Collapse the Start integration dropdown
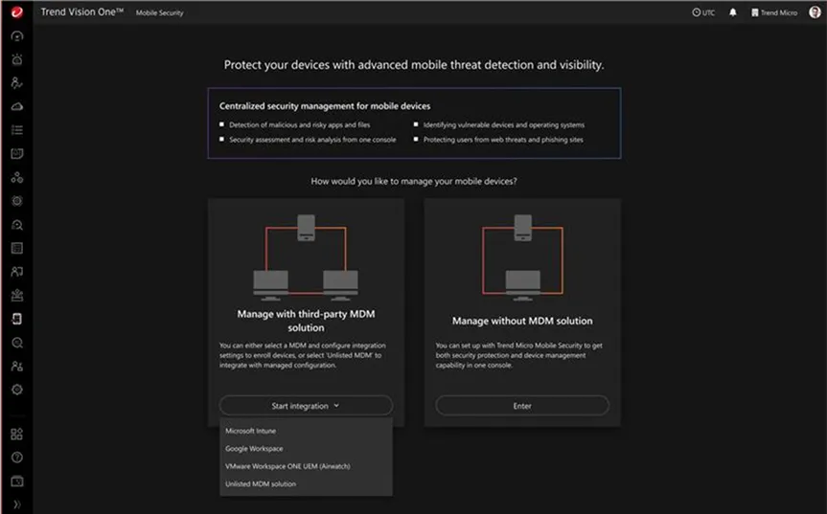The image size is (827, 514). (x=306, y=406)
